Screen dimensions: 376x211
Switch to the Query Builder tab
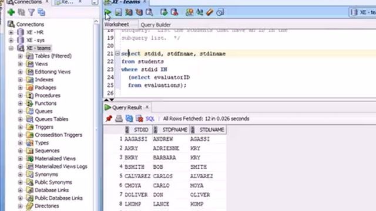tap(156, 25)
